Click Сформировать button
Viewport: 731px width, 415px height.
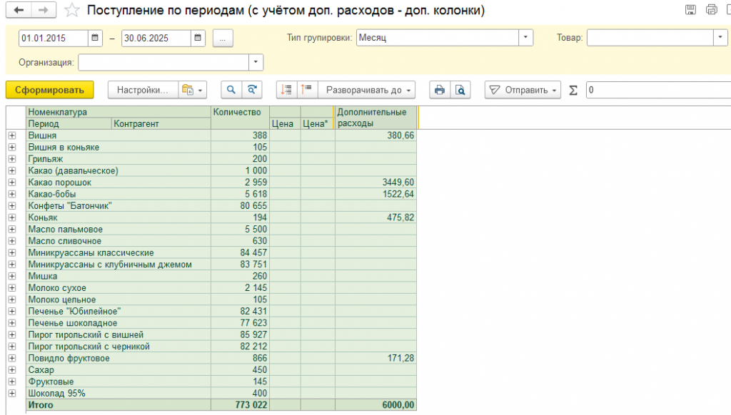[x=49, y=90]
